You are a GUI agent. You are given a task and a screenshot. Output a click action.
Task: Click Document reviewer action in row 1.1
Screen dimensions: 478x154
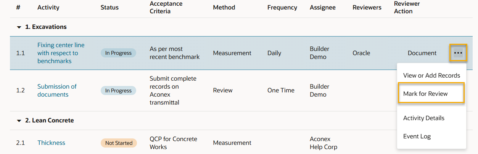pos(422,53)
